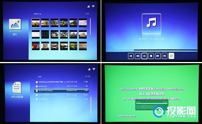Click the device icon beside Wi-Fi in photo browser

(x=89, y=7)
